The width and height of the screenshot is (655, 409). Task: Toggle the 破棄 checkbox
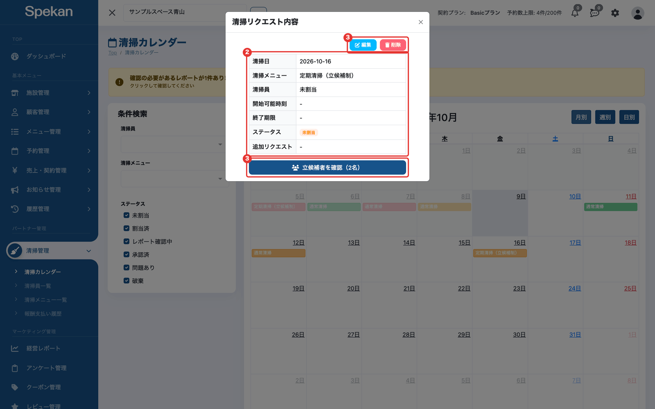click(126, 281)
